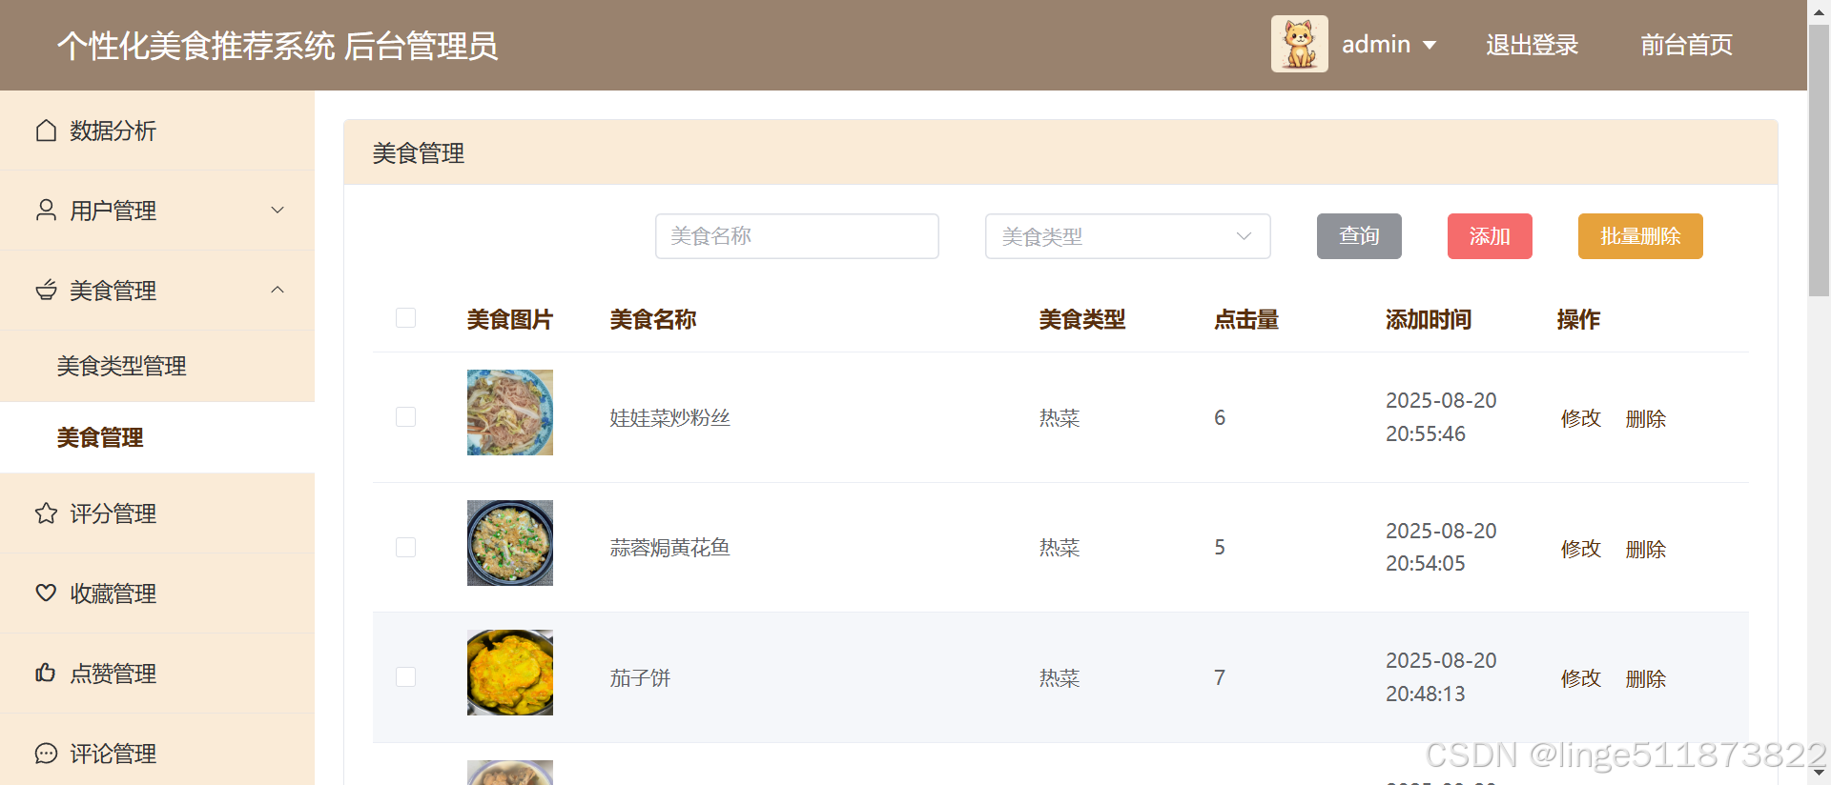The height and width of the screenshot is (785, 1831).
Task: Click the 查询 search button
Action: pos(1359,236)
